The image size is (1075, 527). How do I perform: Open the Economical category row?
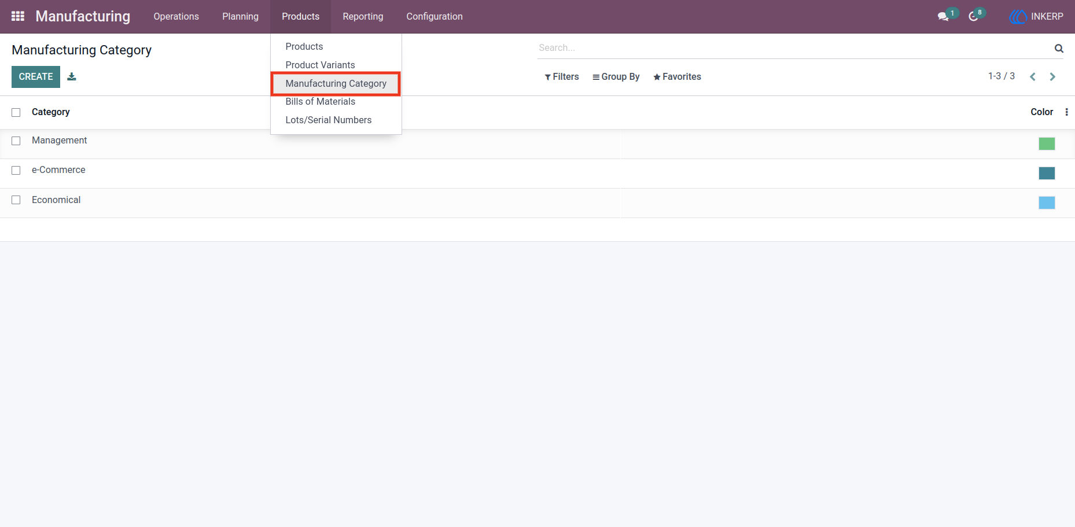(x=537, y=203)
